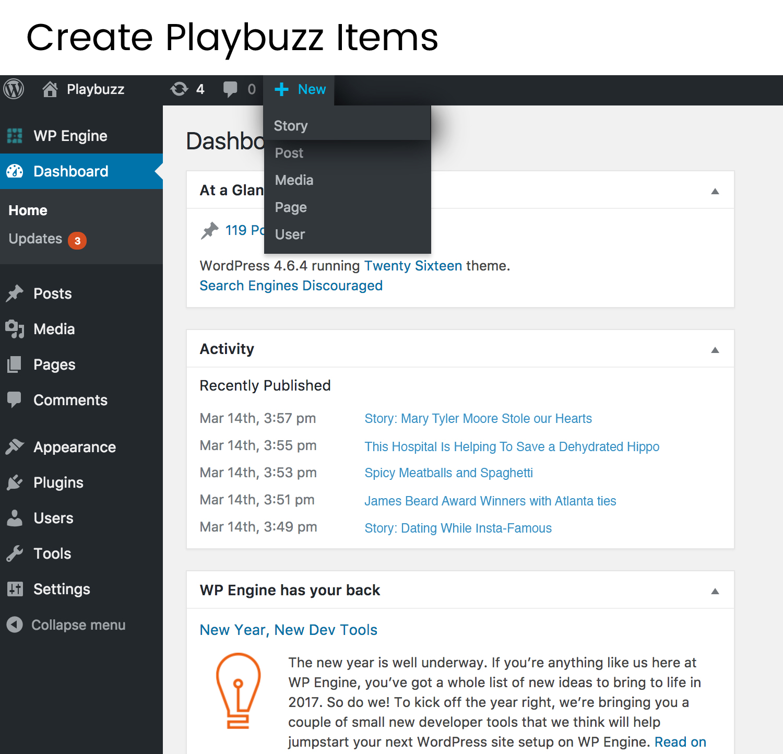Click the Appearance paintbrush icon
Image resolution: width=783 pixels, height=754 pixels.
coord(15,447)
